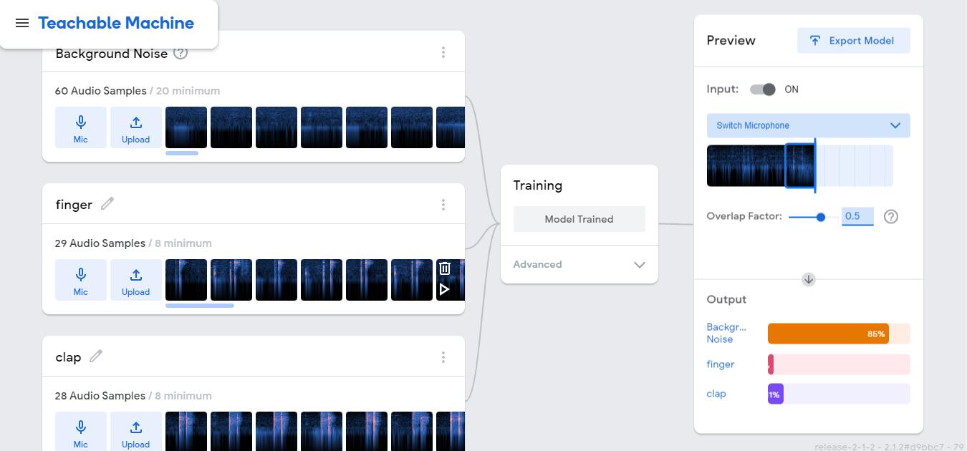967x451 pixels.
Task: Expand the Advanced training settings
Action: [x=579, y=264]
